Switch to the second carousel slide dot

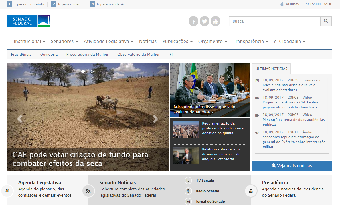point(88,71)
